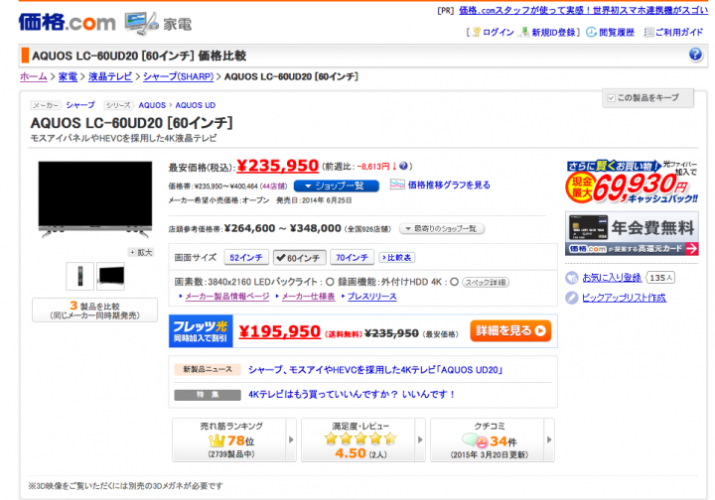The width and height of the screenshot is (715, 500).
Task: Open the ショップ一覧 dropdown button
Action: click(337, 186)
